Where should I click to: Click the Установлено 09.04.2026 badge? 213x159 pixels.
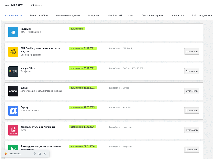pyautogui.click(x=83, y=147)
